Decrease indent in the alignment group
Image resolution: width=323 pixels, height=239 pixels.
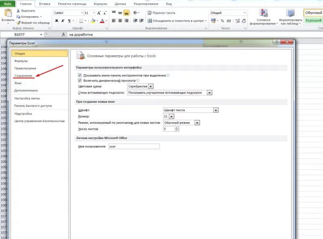135,21
